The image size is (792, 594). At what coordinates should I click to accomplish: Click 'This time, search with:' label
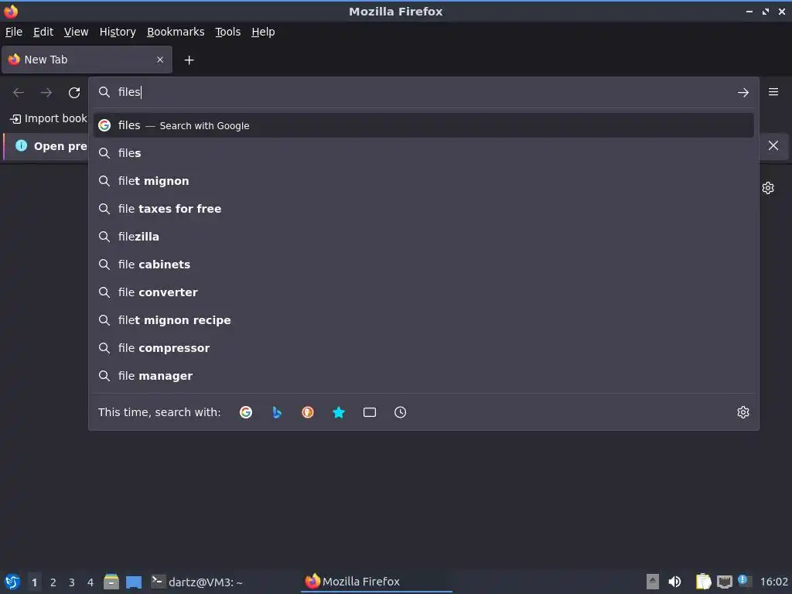coord(159,412)
